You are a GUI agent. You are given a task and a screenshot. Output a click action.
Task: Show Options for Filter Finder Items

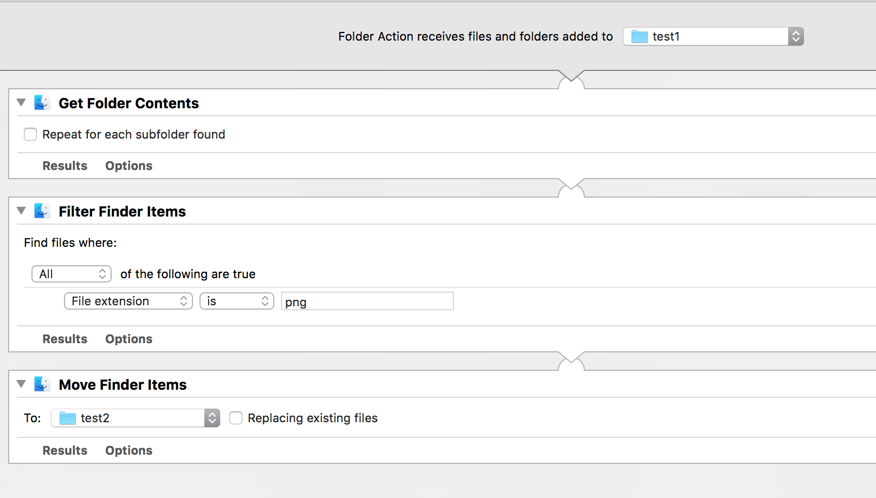pyautogui.click(x=128, y=339)
